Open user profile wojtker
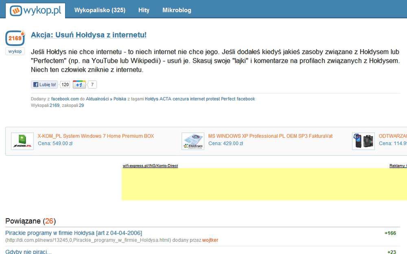Image resolution: width=407 pixels, height=254 pixels. click(x=210, y=240)
